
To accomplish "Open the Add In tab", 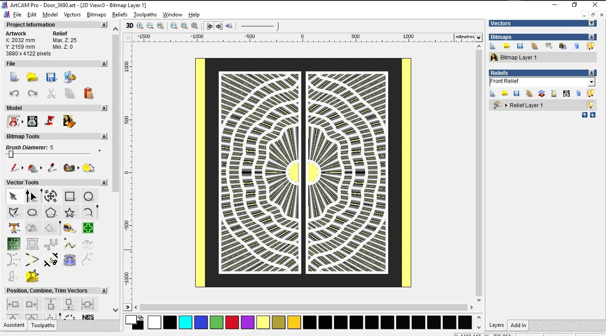I will pyautogui.click(x=518, y=325).
